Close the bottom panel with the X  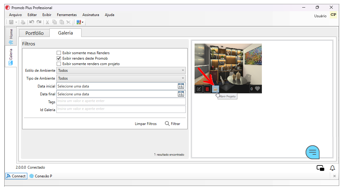click(x=334, y=176)
